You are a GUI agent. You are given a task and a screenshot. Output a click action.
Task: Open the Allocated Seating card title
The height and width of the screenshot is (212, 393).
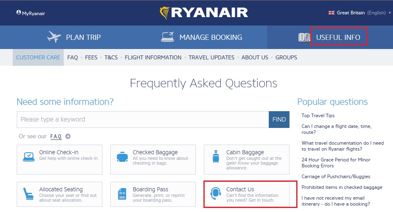(x=61, y=189)
